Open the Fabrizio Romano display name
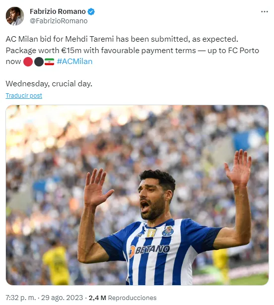The width and height of the screenshot is (274, 305). point(58,11)
